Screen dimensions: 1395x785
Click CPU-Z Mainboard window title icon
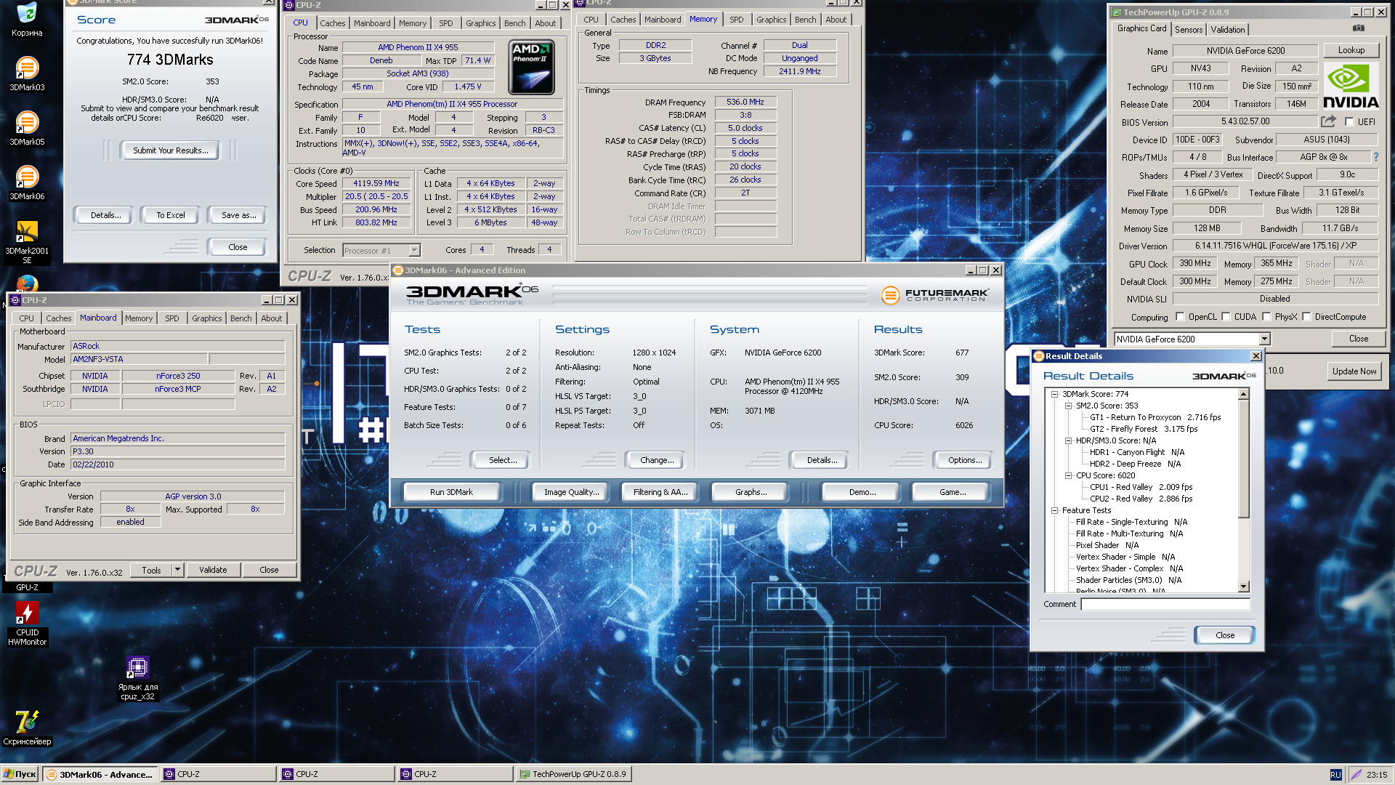pos(15,300)
